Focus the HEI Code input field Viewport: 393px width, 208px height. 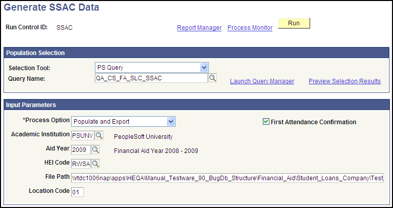coord(81,164)
